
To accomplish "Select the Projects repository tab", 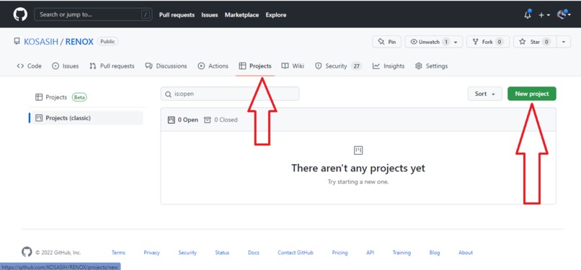I will [x=255, y=66].
